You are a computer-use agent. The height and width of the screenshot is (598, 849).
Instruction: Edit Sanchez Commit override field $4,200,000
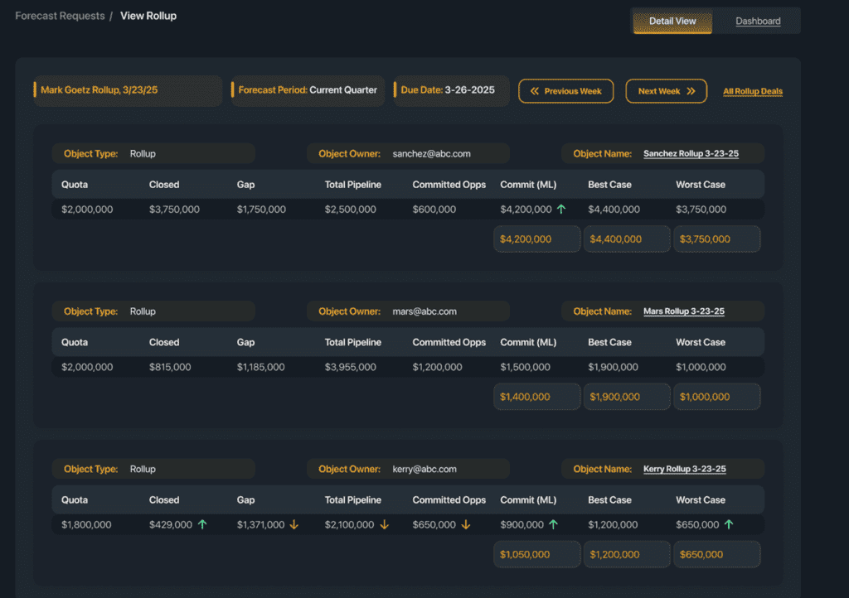click(x=536, y=239)
